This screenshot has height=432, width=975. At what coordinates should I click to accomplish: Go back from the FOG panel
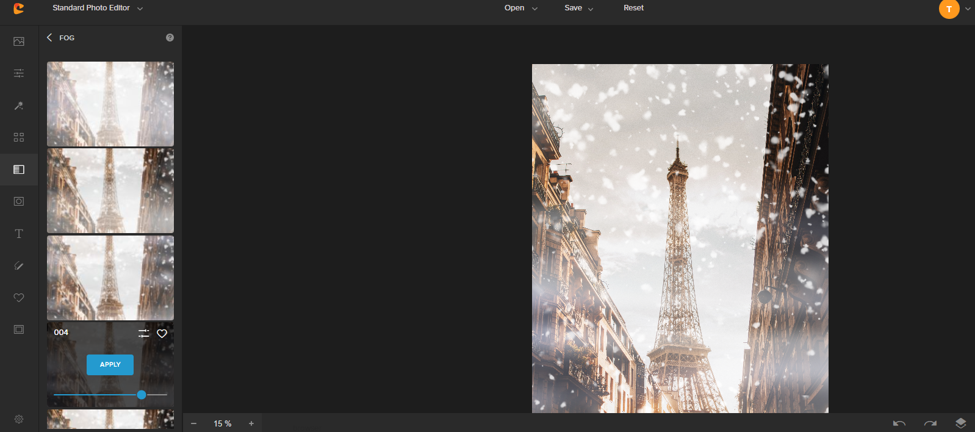[49, 37]
